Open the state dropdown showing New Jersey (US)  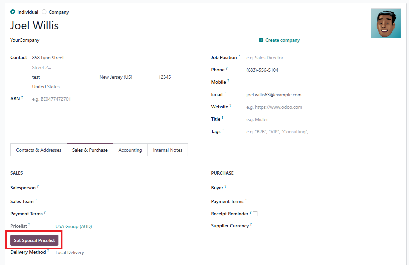(116, 77)
